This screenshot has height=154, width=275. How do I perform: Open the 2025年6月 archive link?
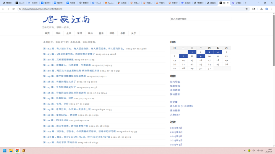click(x=176, y=132)
